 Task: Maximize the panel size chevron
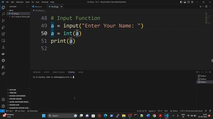206,72
